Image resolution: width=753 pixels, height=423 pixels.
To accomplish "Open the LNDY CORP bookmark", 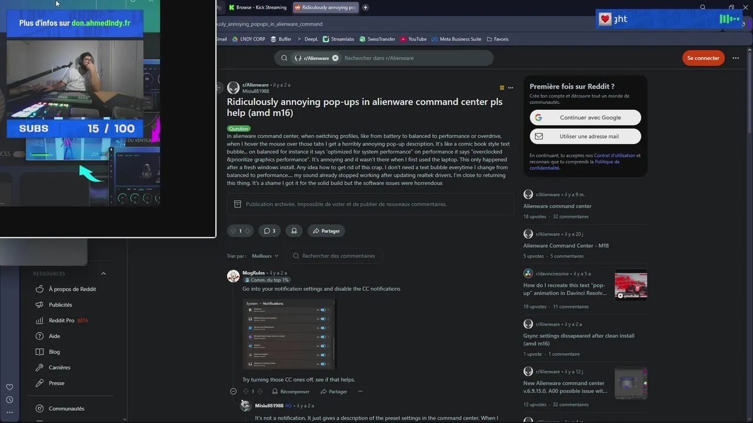I will click(x=248, y=39).
